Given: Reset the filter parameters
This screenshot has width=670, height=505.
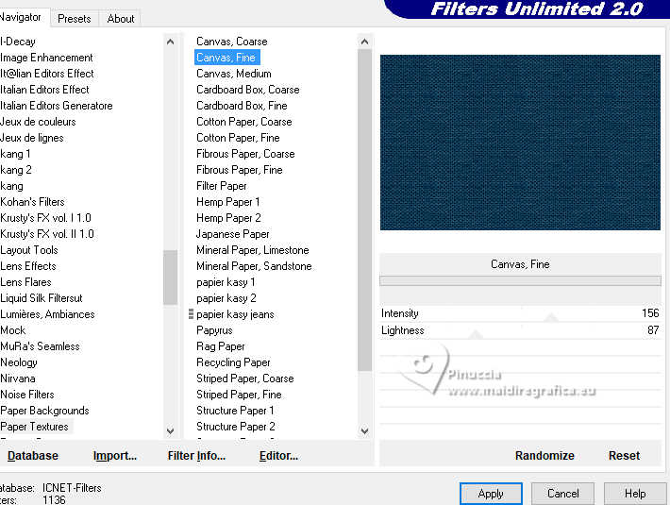Looking at the screenshot, I should point(624,455).
